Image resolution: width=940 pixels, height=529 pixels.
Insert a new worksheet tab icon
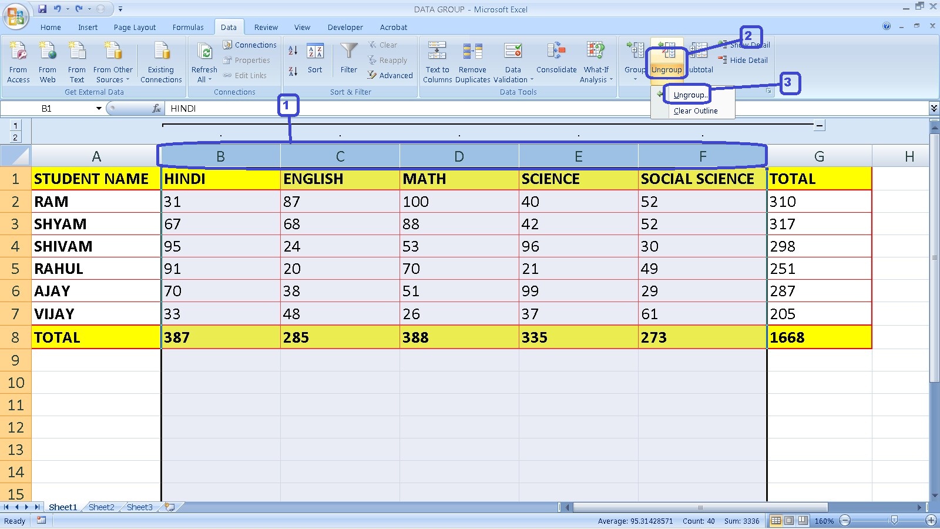coord(170,507)
